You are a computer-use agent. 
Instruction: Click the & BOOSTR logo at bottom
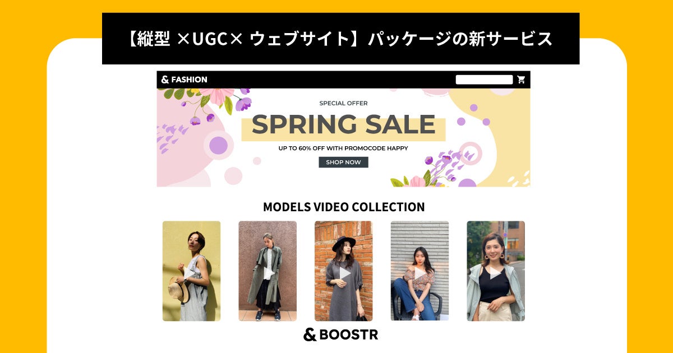tap(341, 335)
